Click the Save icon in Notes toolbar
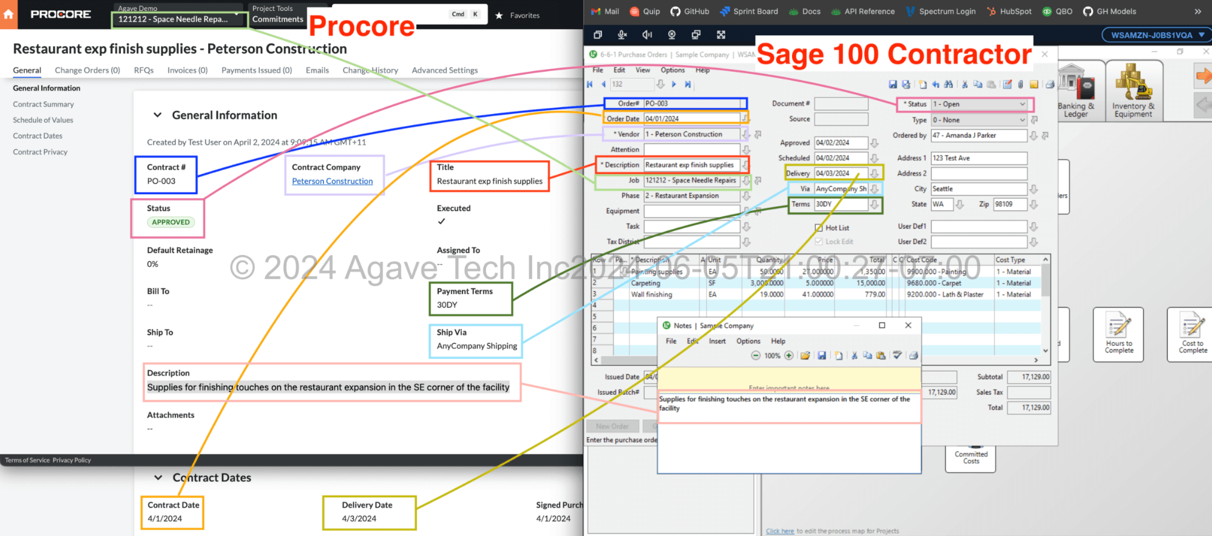The height and width of the screenshot is (536, 1212). (x=822, y=356)
